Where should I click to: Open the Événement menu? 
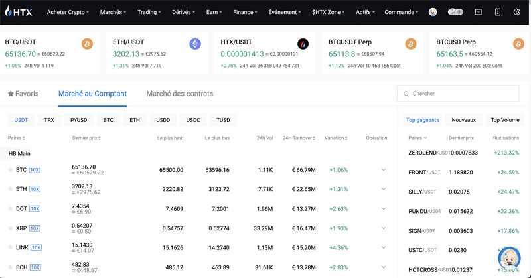[x=285, y=12]
